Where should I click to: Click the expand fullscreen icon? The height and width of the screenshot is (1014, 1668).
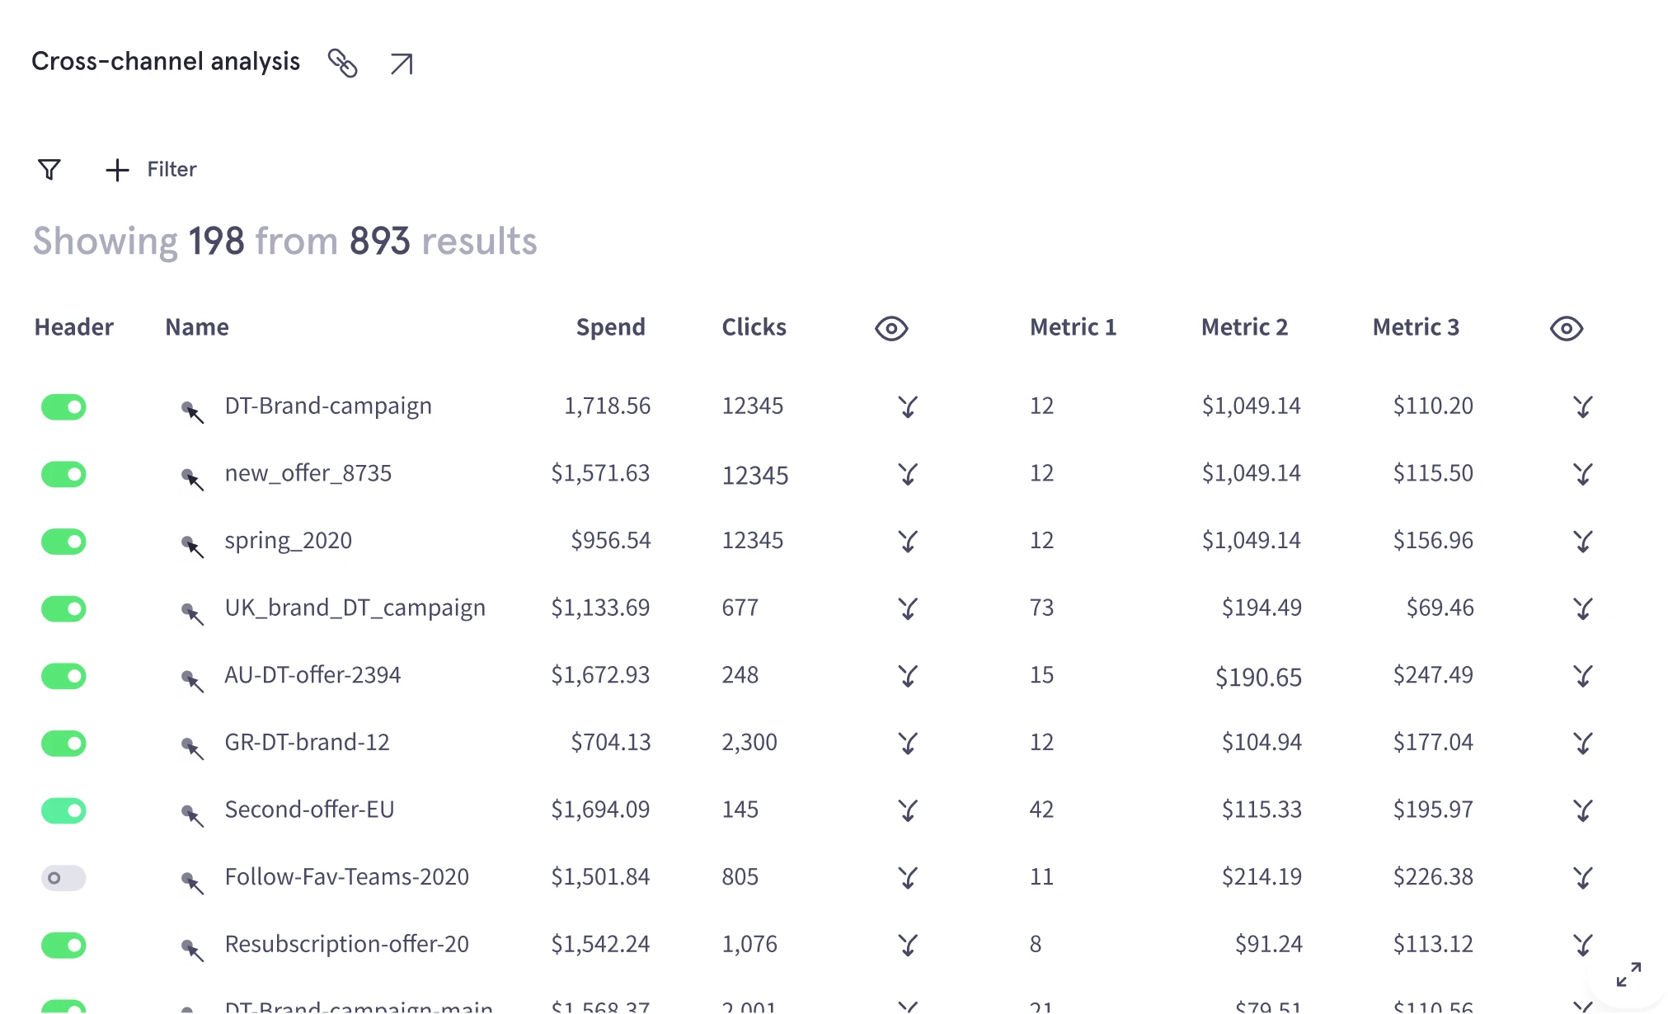[1628, 974]
